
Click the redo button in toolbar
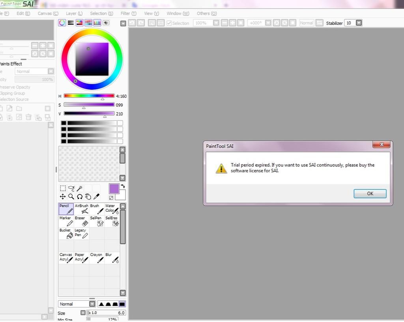[x=140, y=23]
